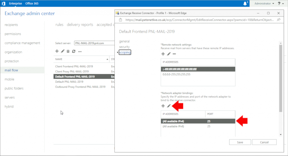Click the PORT column header in bindings
Image resolution: width=288 pixels, height=156 pixels.
tap(220, 114)
